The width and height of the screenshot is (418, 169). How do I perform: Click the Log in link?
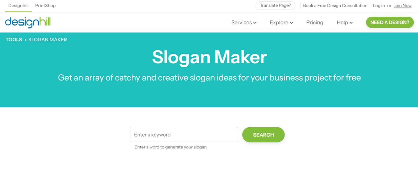tap(379, 6)
